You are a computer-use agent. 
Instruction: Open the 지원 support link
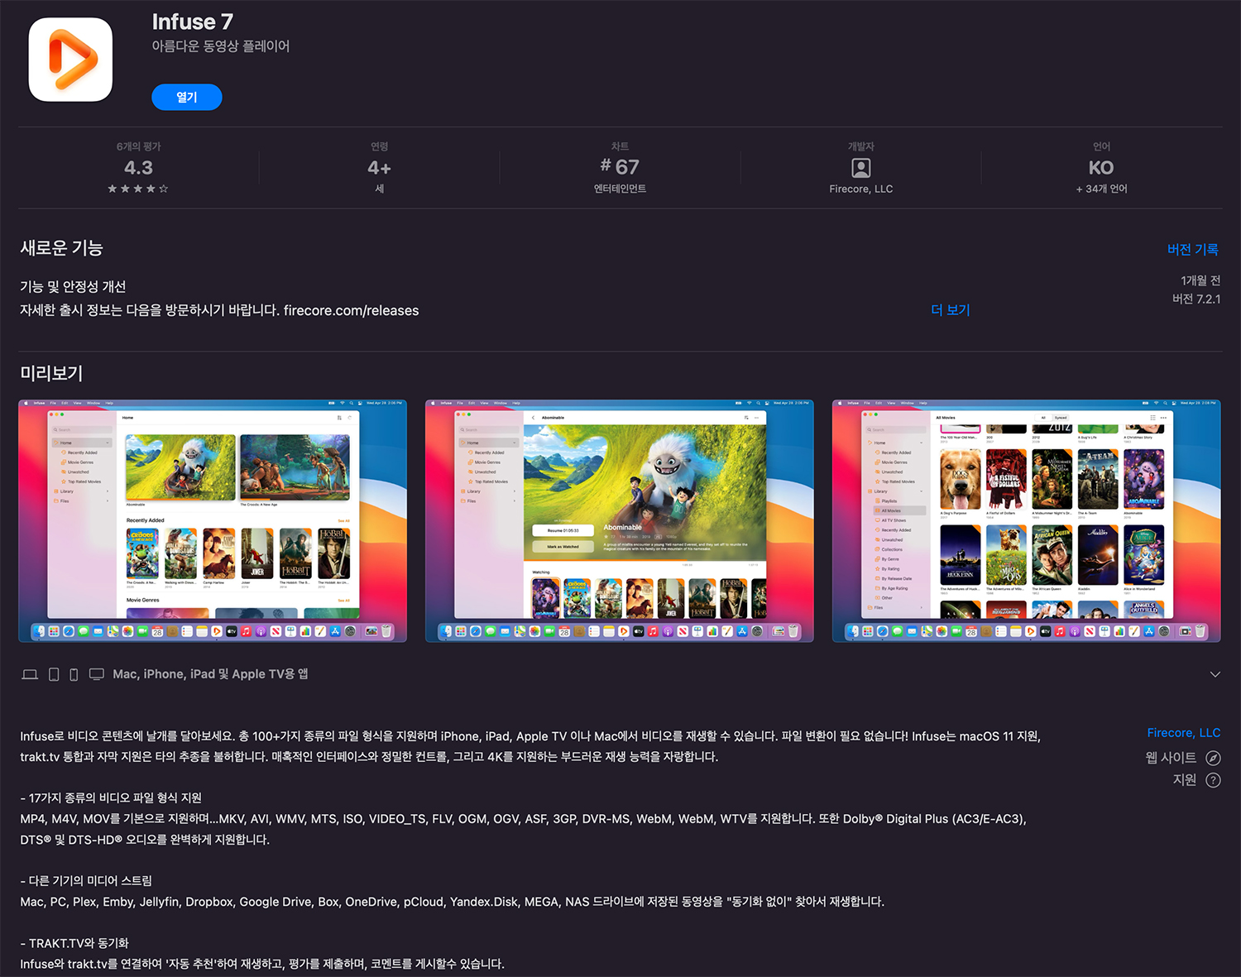pos(1185,780)
